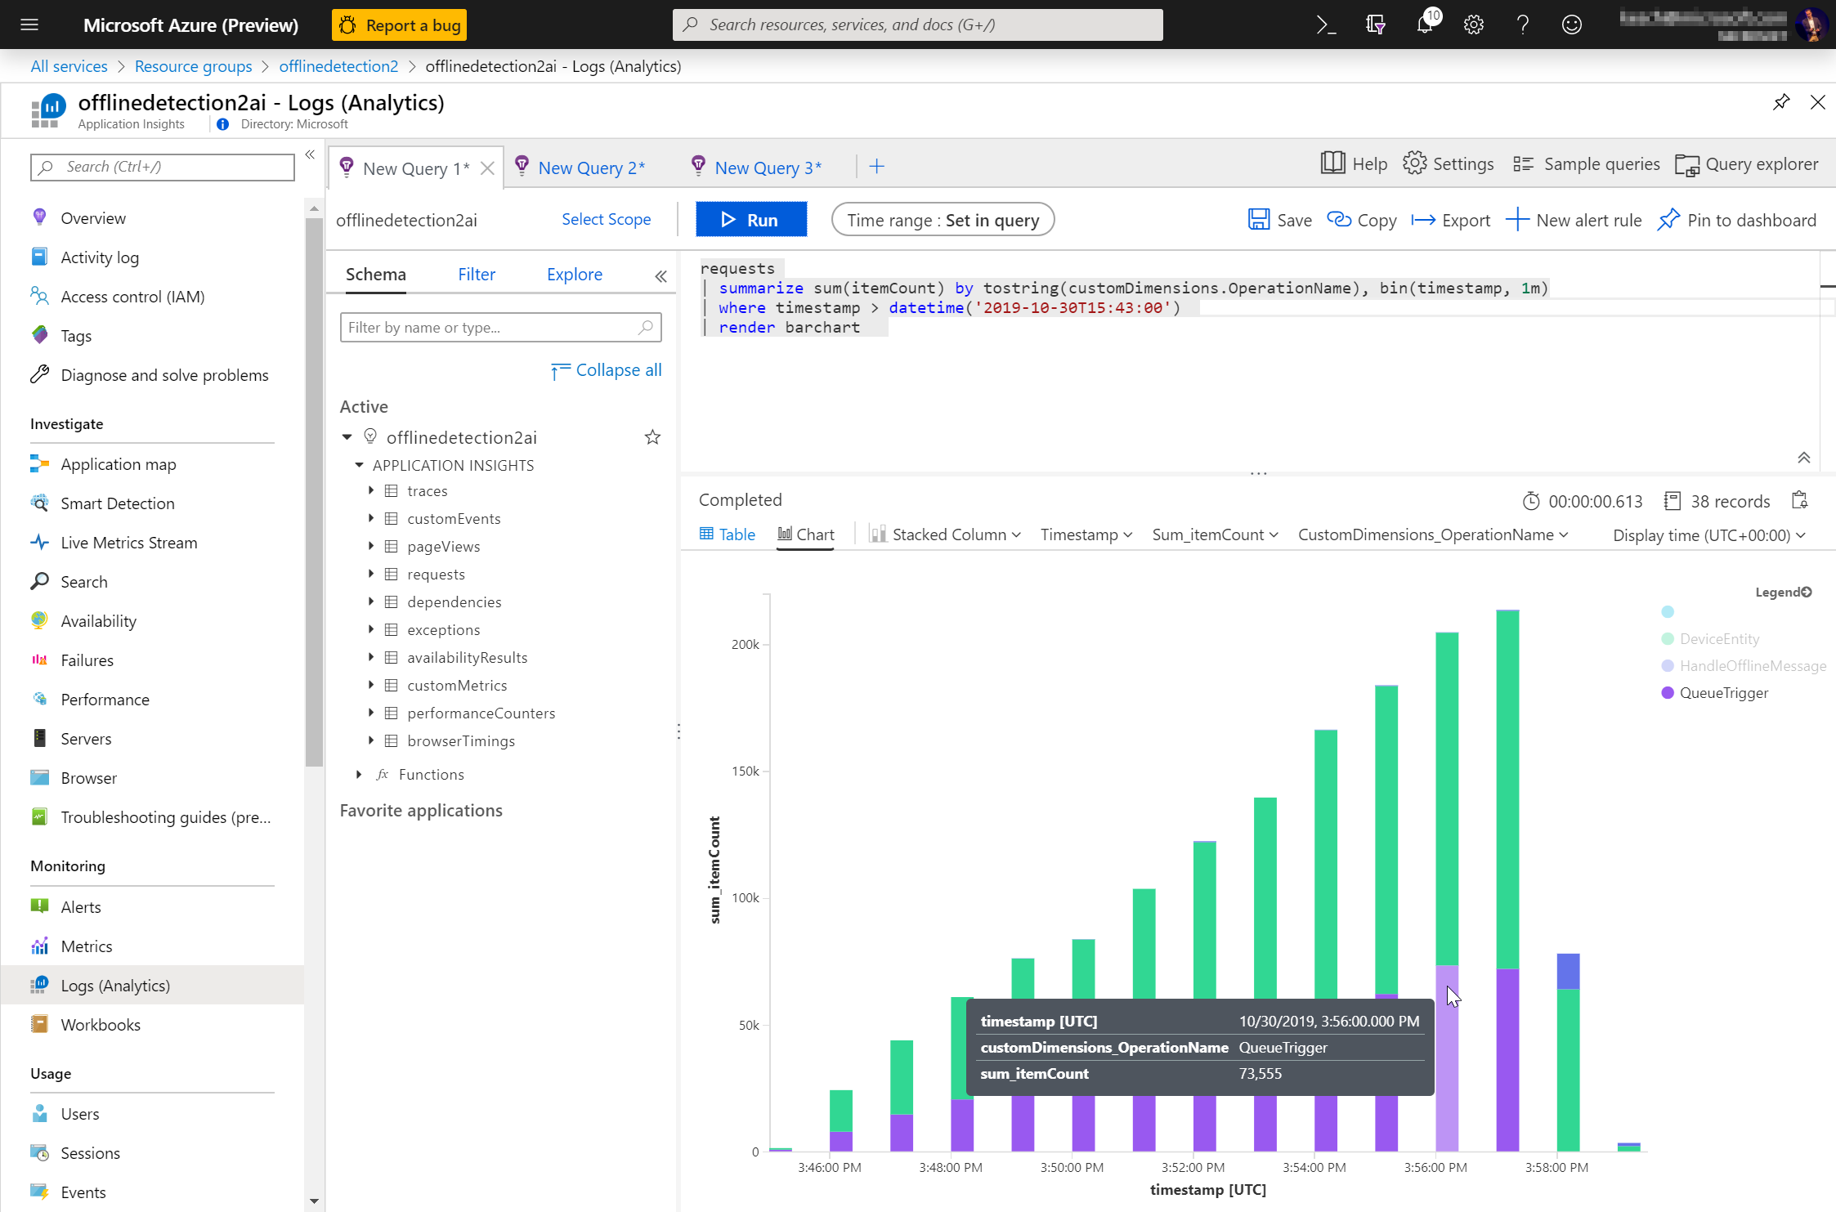Open the Display time timezone dropdown
1836x1212 pixels.
coord(1708,535)
